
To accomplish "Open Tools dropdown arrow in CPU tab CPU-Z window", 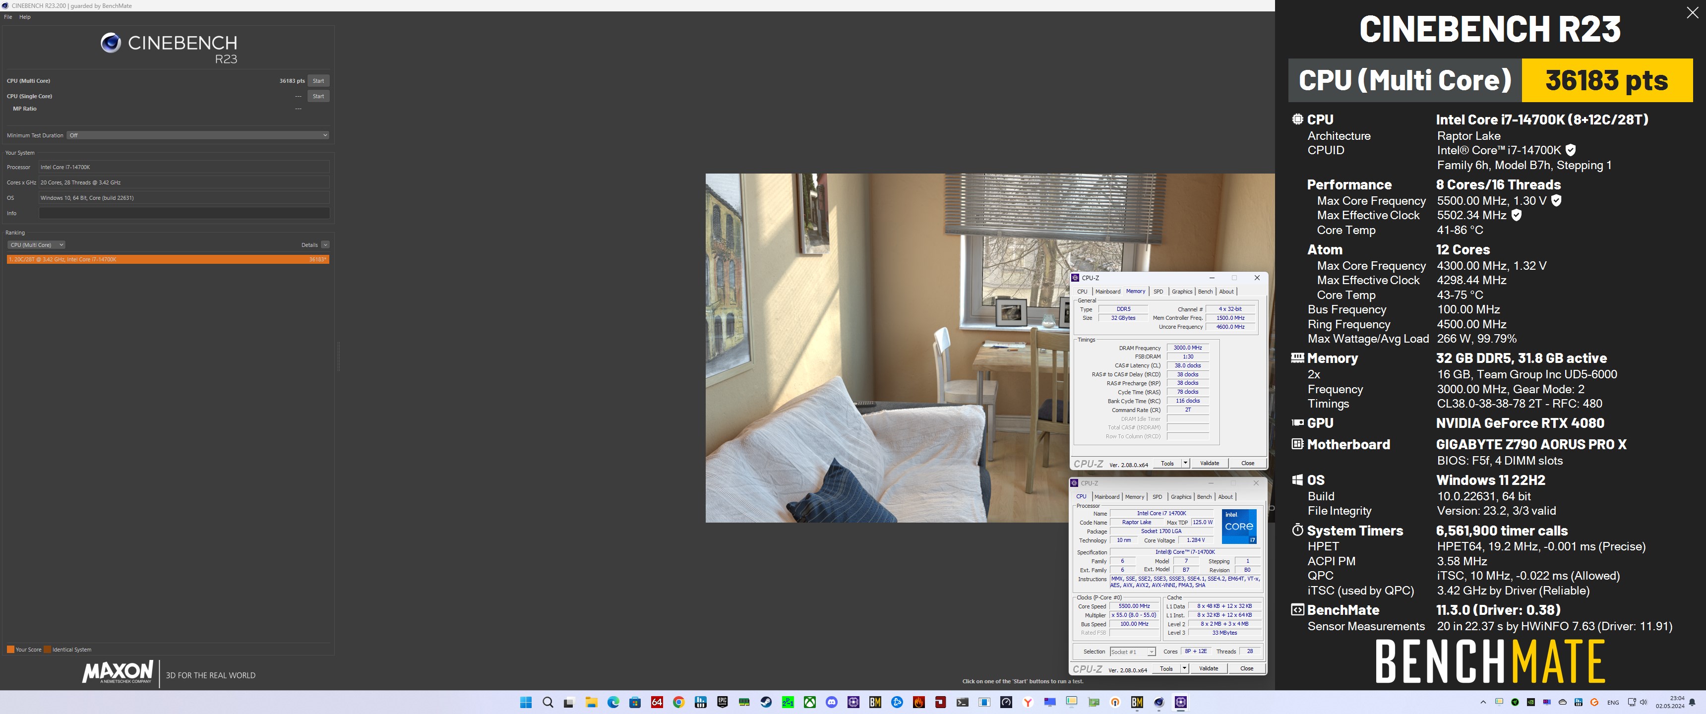I will (x=1184, y=668).
